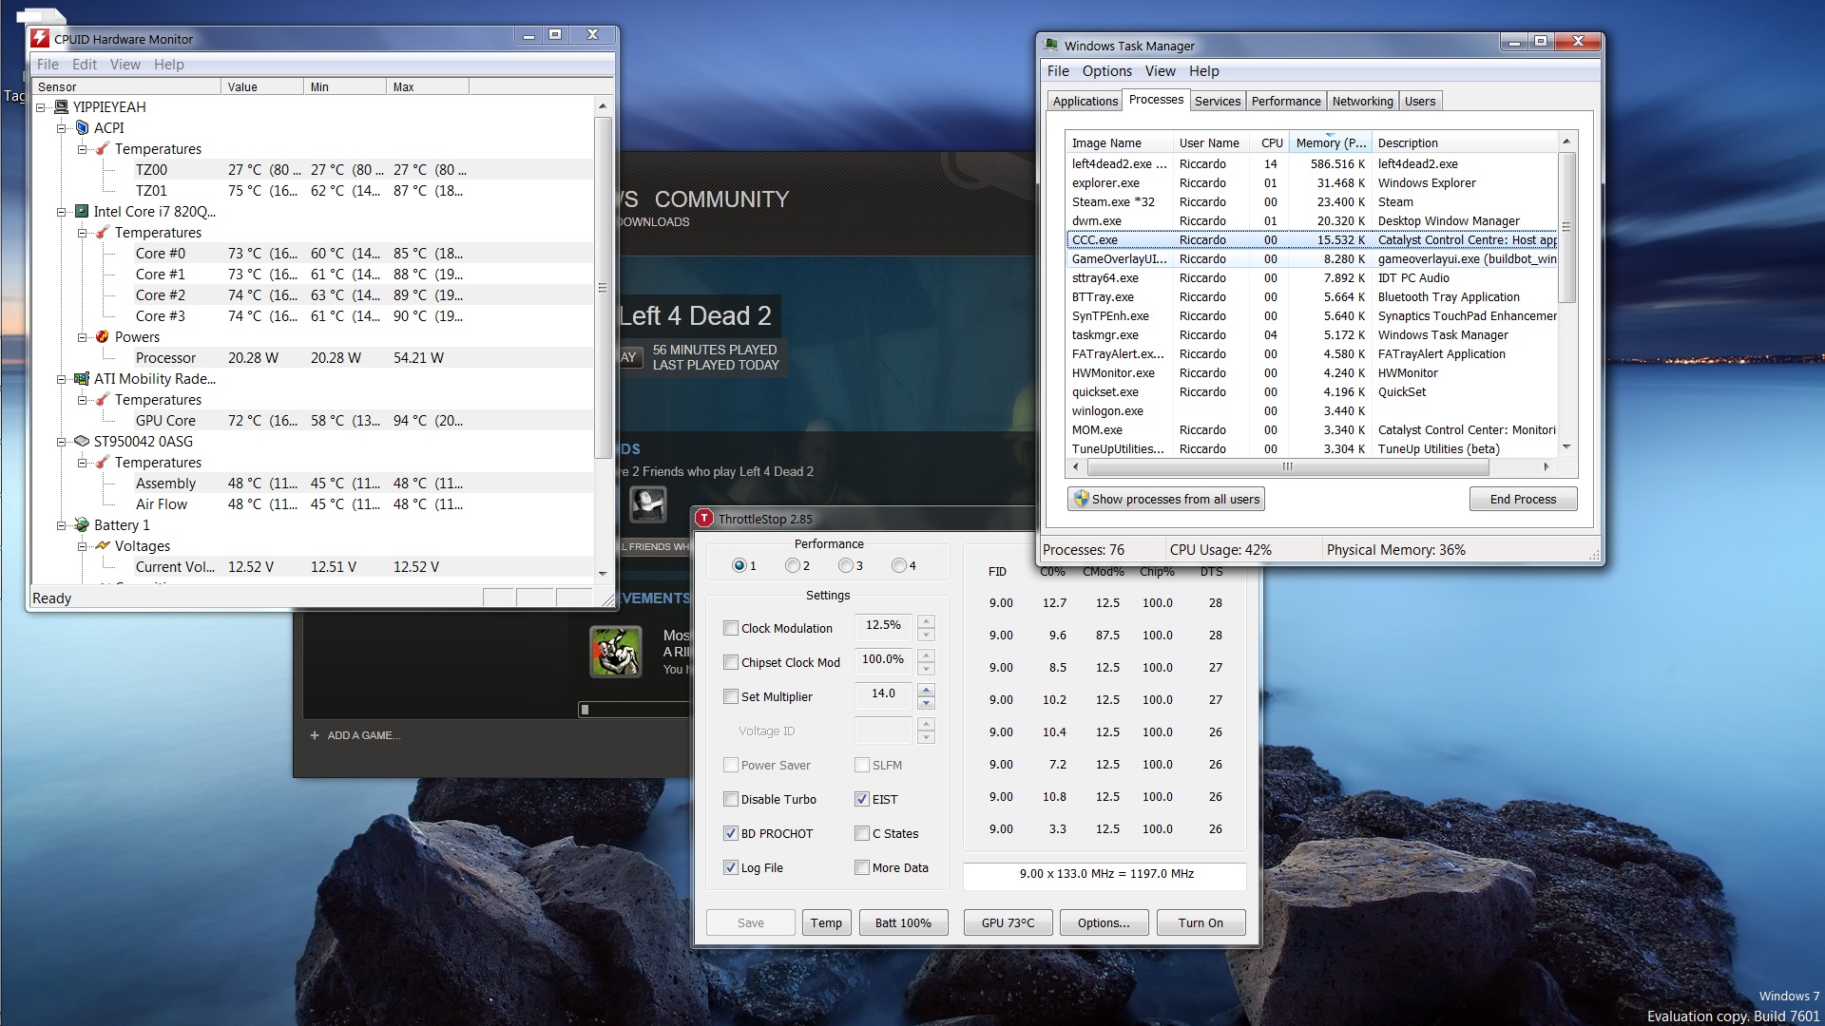The height and width of the screenshot is (1026, 1825).
Task: Open ThrottleStop Options dialog
Action: pos(1104,922)
